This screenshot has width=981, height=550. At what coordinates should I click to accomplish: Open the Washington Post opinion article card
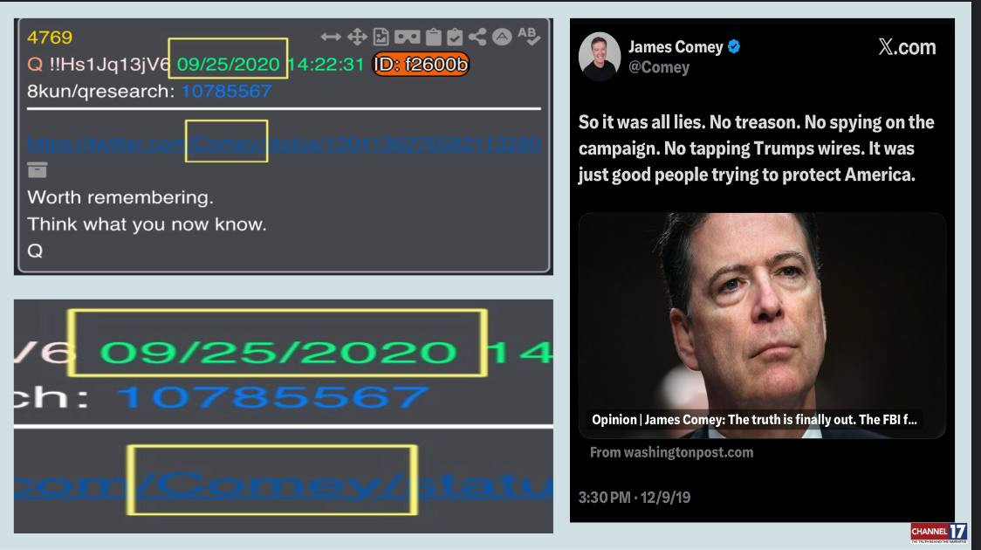point(762,326)
